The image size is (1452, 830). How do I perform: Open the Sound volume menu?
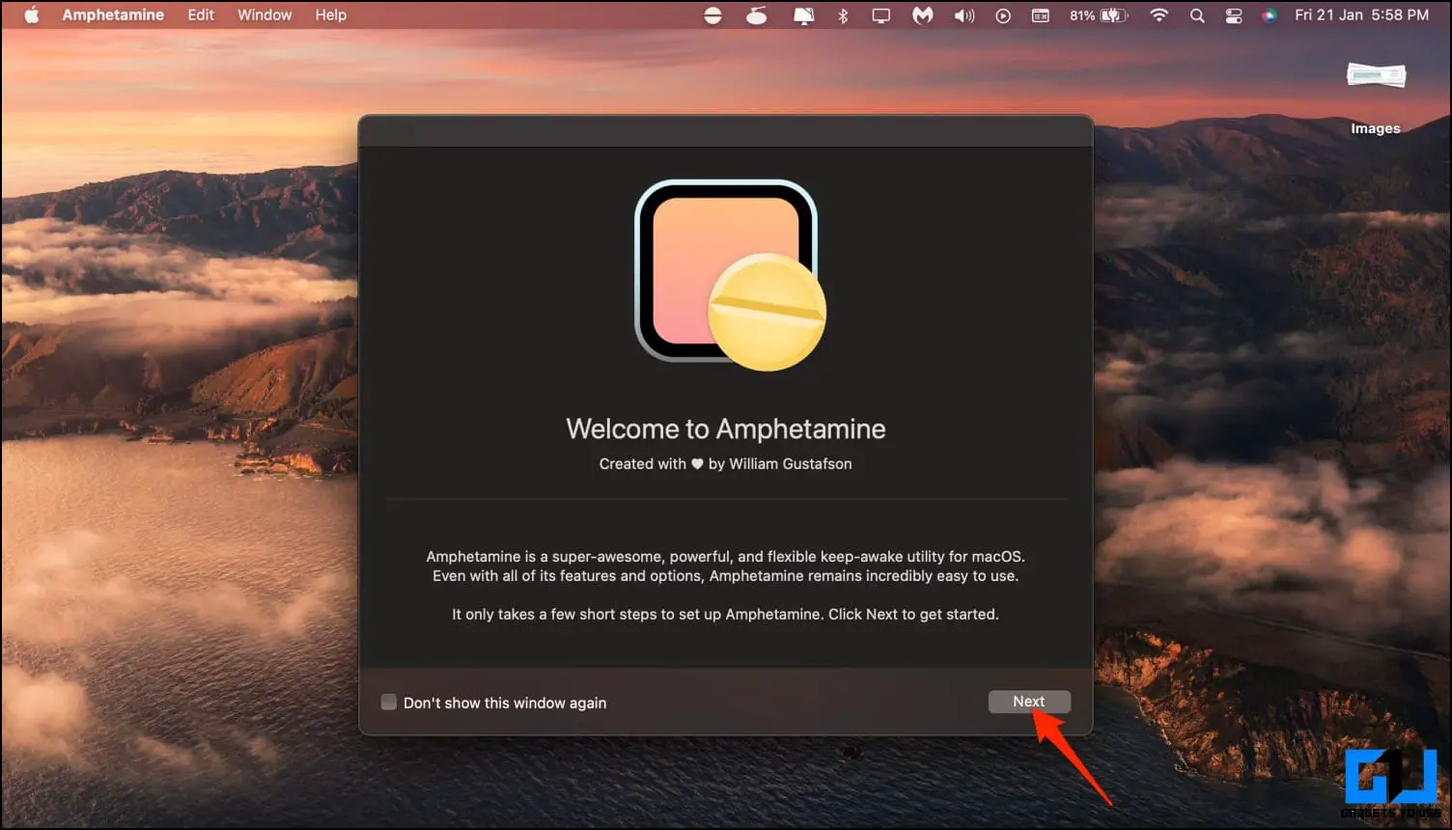click(963, 15)
